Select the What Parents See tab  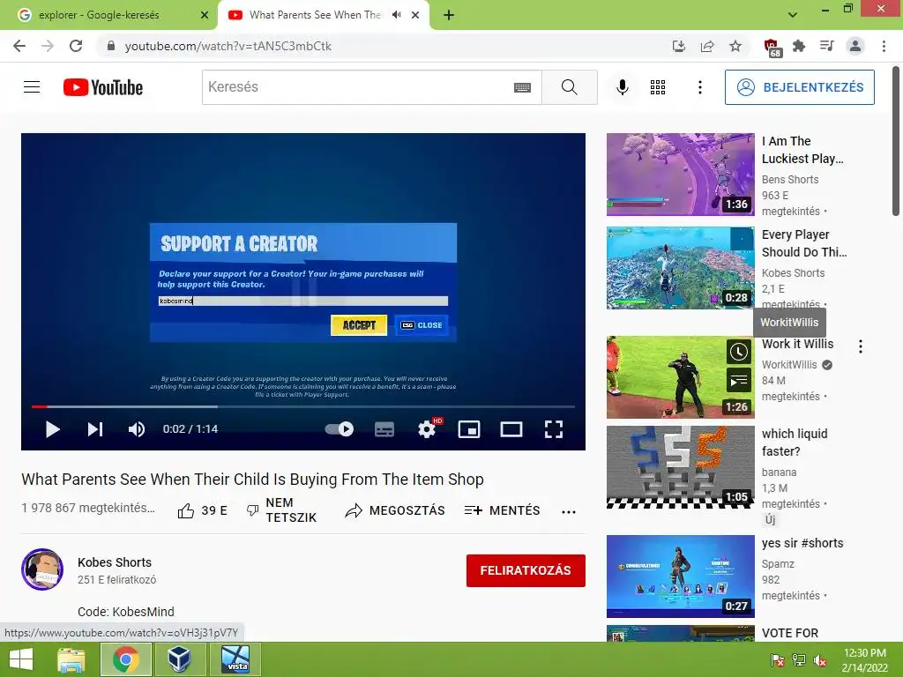coord(315,15)
